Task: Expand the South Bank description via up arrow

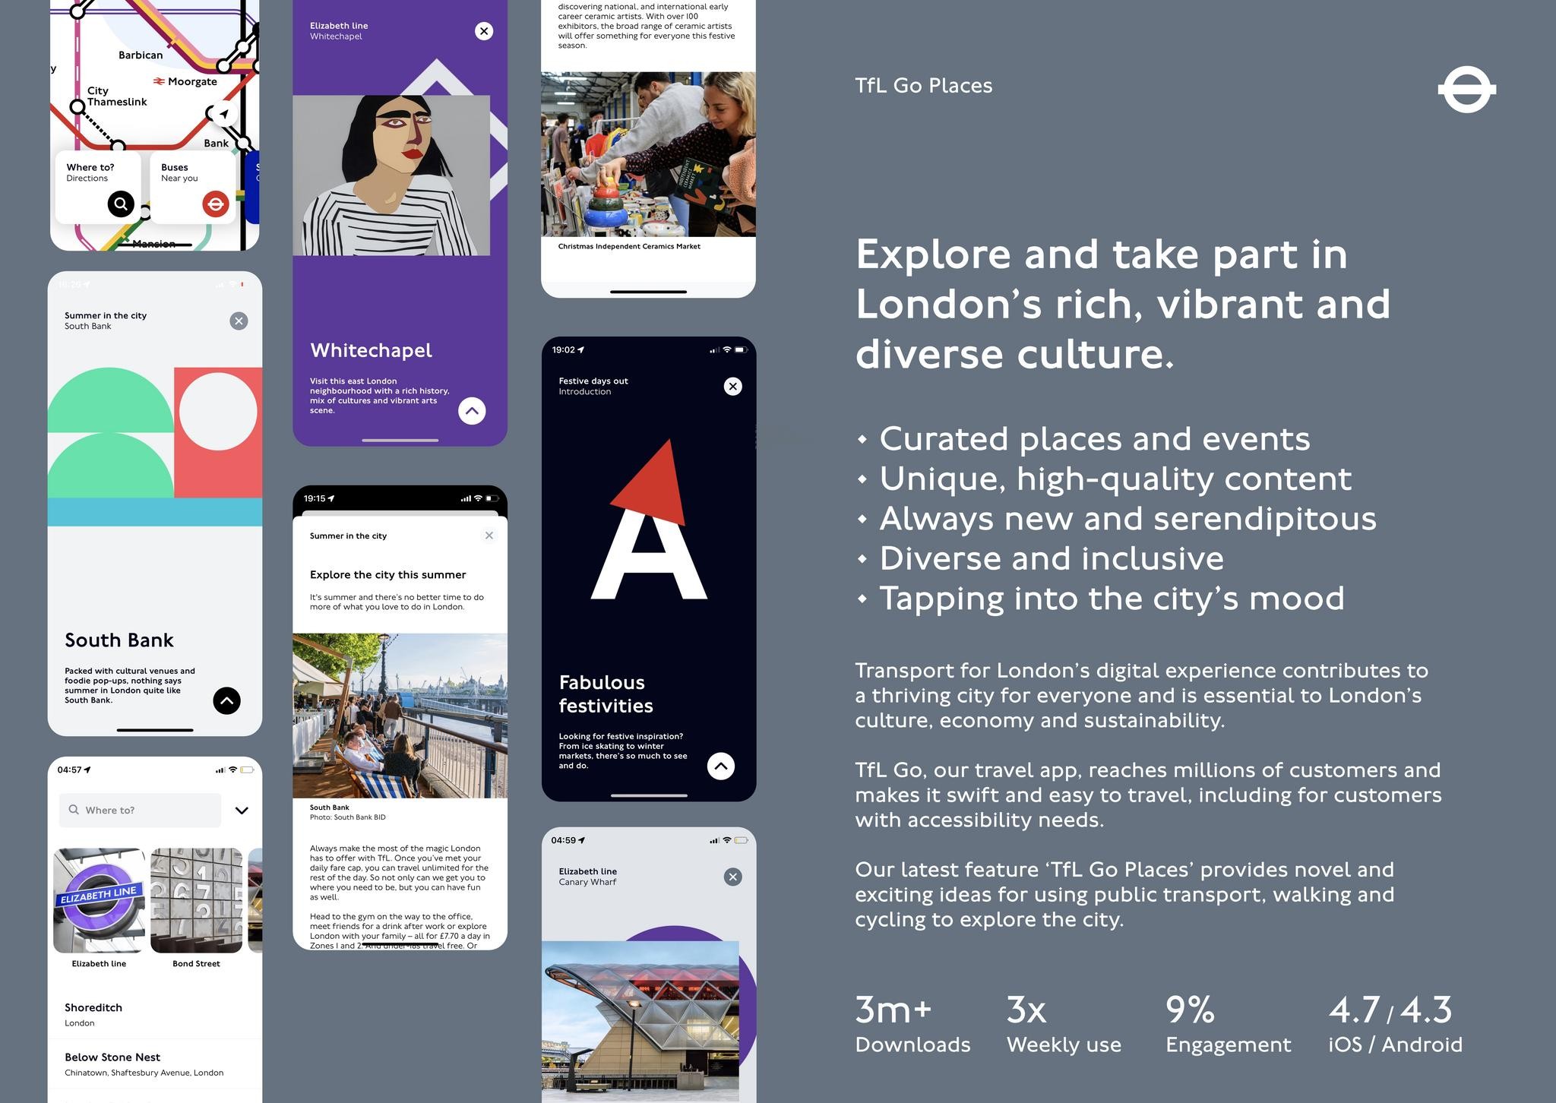Action: tap(226, 700)
